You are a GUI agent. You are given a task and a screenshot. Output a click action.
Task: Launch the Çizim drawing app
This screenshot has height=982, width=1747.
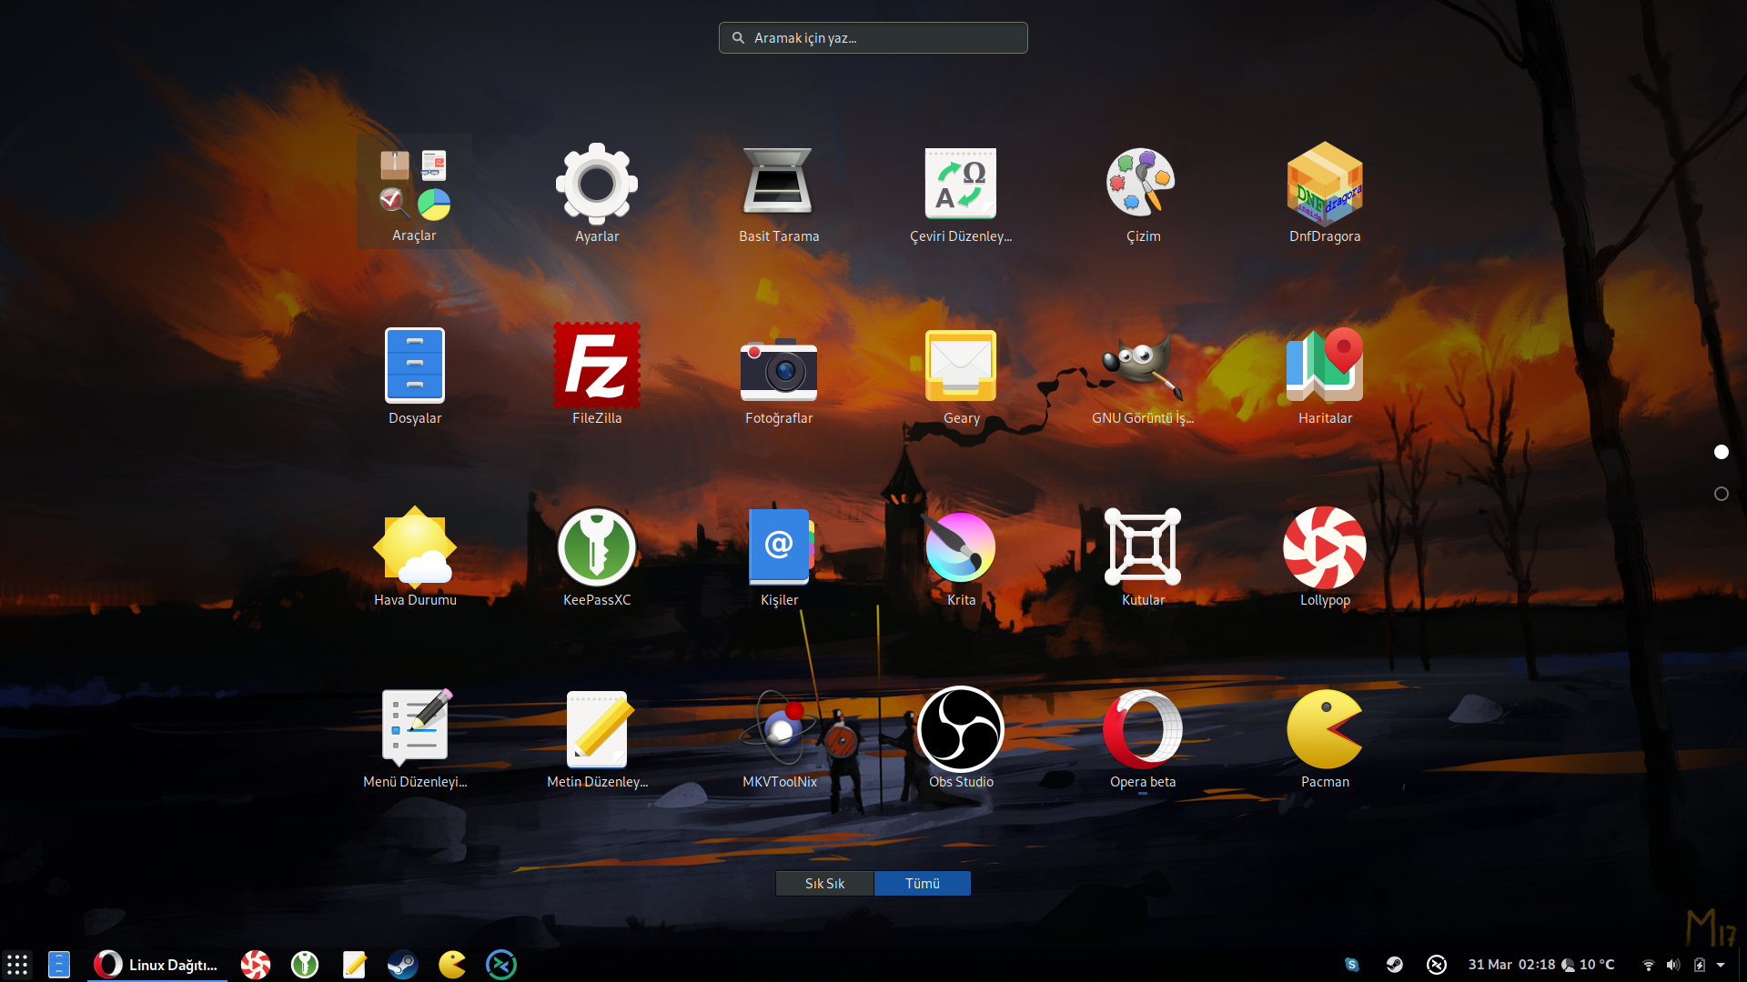[x=1143, y=192]
